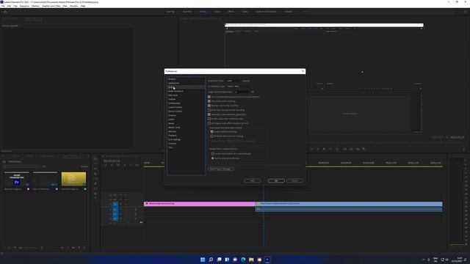470x264 pixels.
Task: Select Current disk location for Captured Audio
Action: click(x=213, y=153)
